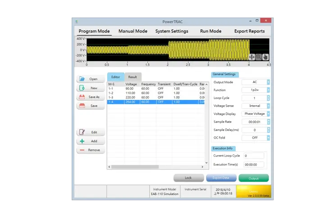This screenshot has width=330, height=216.
Task: Select row 1-2 in the table
Action: 156,93
